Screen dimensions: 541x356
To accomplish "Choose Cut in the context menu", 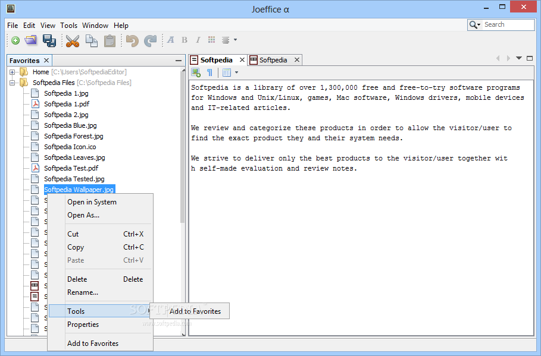I will point(100,234).
